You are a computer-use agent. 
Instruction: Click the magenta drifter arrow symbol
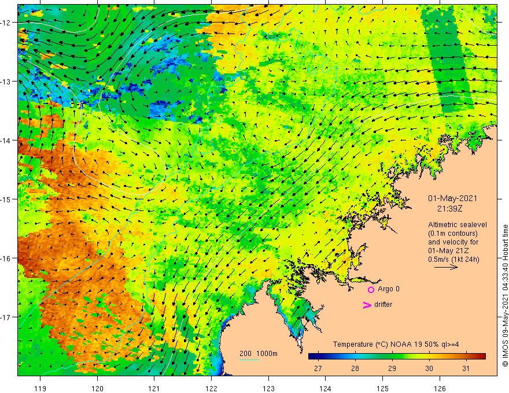[x=367, y=305]
